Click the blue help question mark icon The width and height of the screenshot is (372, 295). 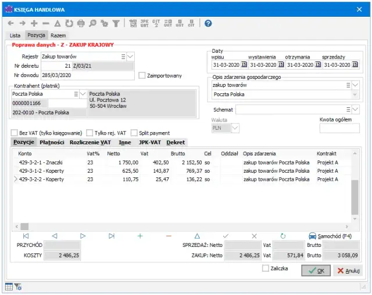208,23
